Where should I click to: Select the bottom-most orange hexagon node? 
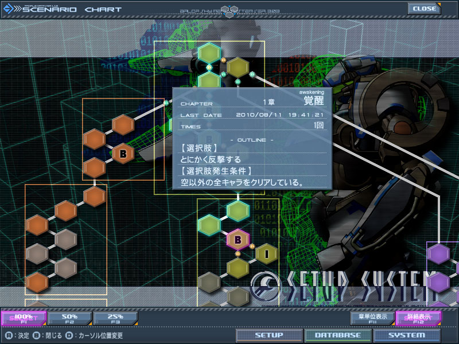pyautogui.click(x=37, y=283)
